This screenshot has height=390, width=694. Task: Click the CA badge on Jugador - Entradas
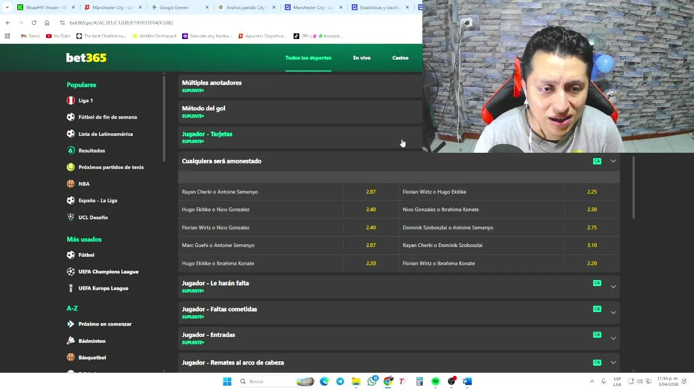(597, 334)
